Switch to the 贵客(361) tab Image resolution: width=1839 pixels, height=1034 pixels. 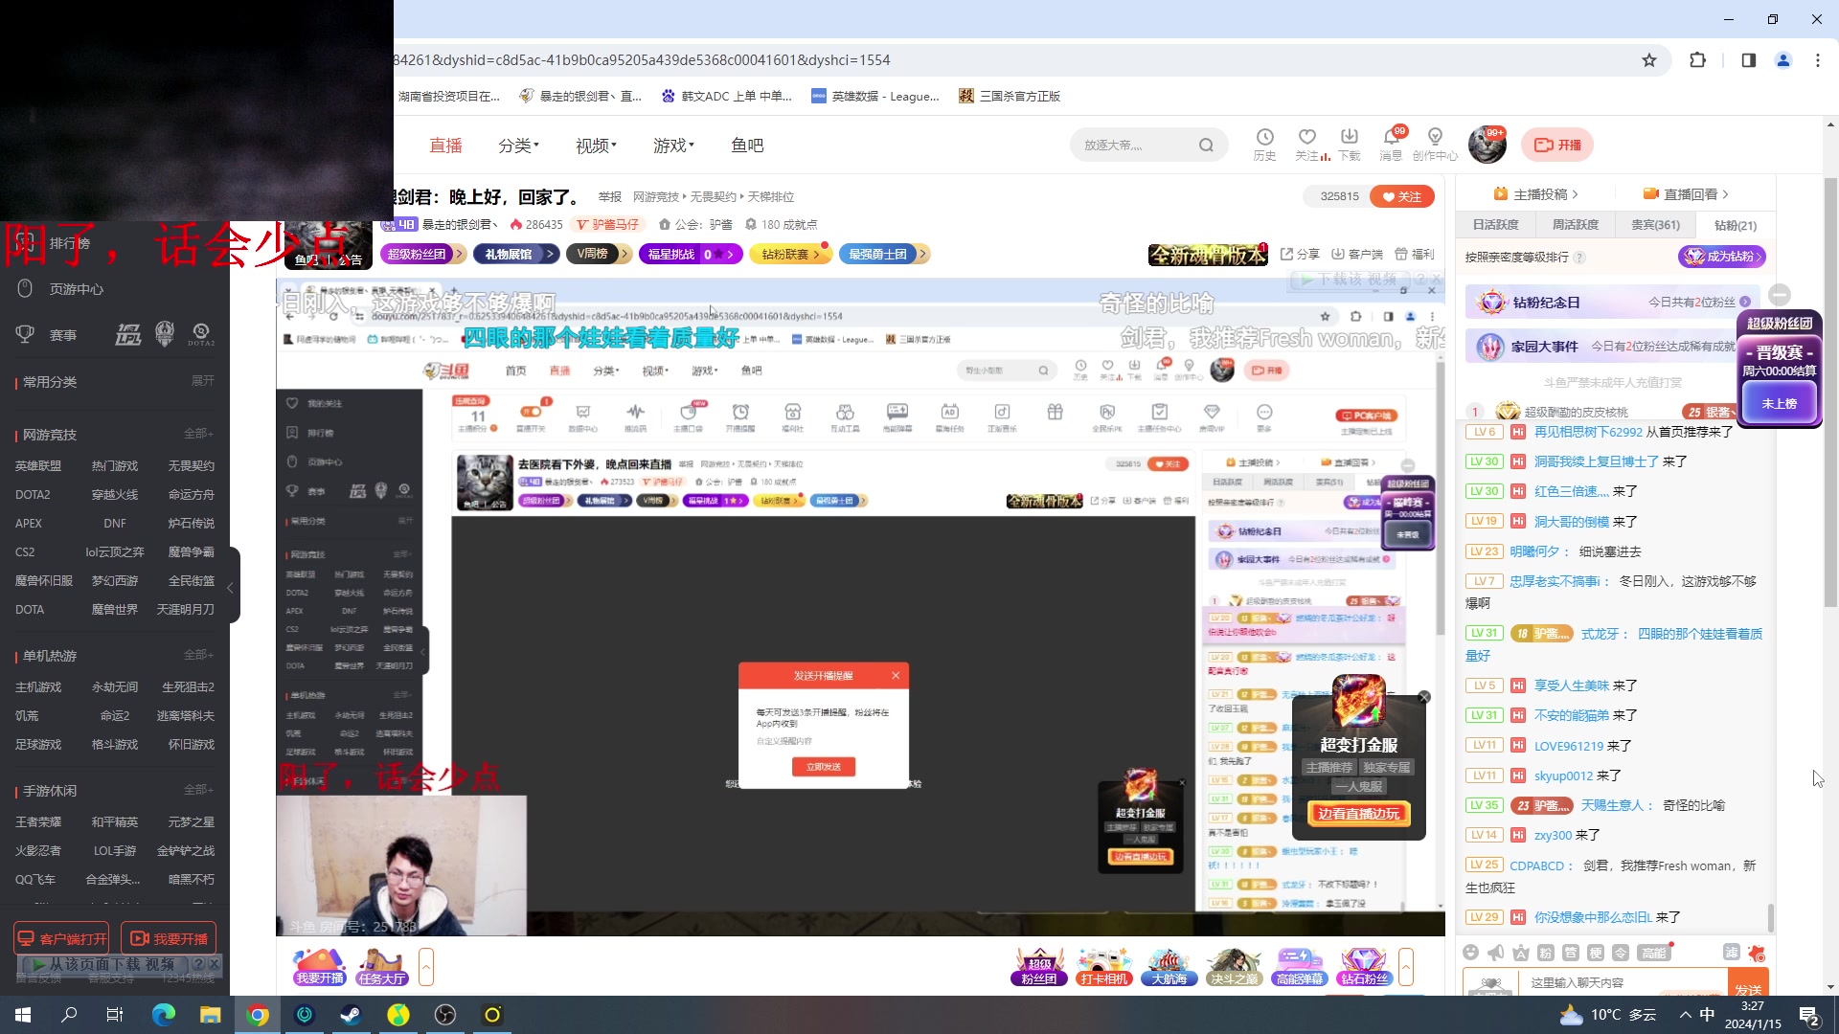[1656, 224]
